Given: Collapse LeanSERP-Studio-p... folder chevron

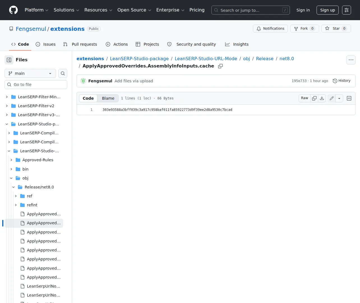Looking at the screenshot, I should point(7,124).
